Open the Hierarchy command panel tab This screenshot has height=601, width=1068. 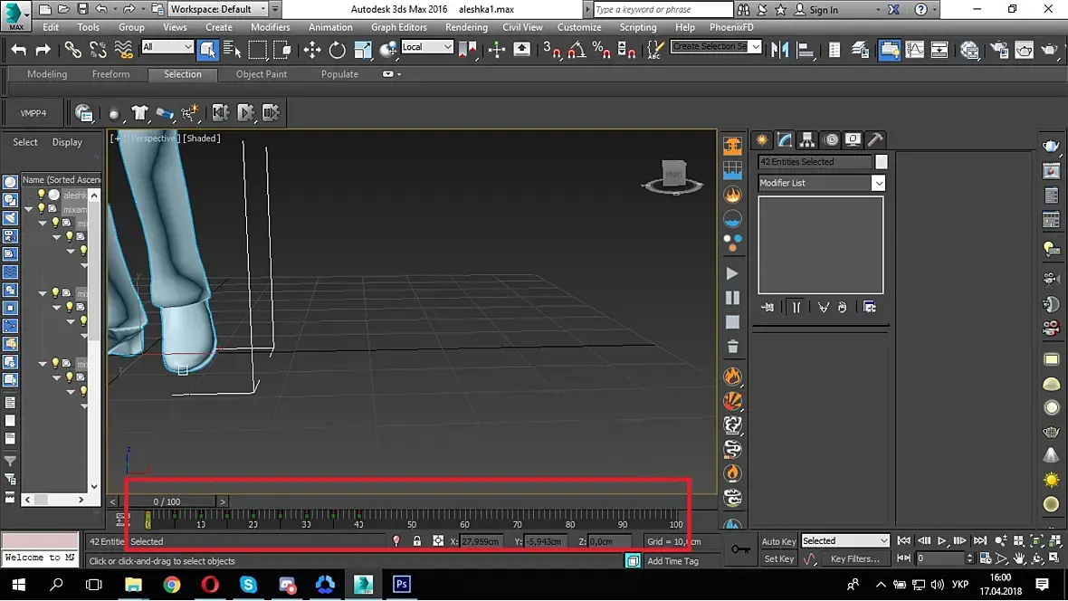click(x=807, y=139)
